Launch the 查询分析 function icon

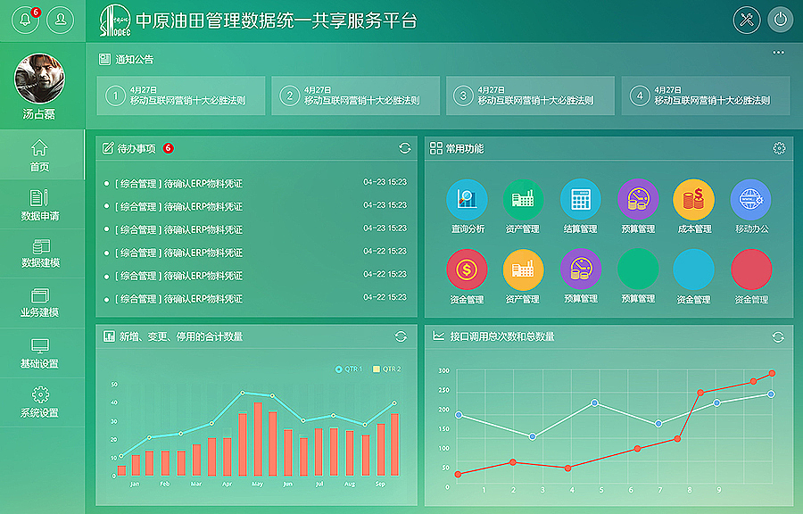[467, 199]
